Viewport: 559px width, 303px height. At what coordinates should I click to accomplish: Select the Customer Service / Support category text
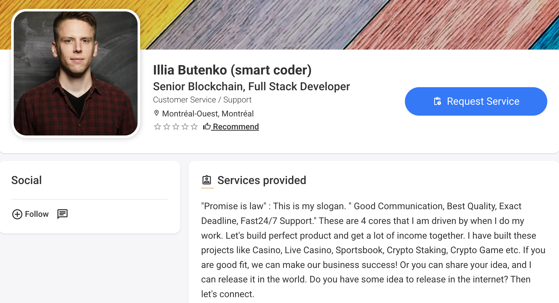(x=202, y=100)
